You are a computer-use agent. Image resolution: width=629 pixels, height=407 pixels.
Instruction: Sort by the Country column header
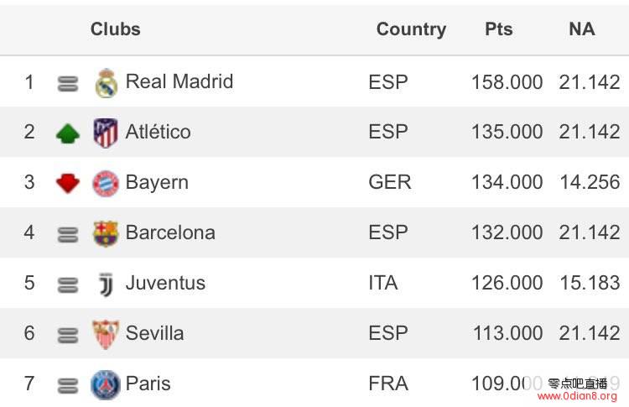[x=411, y=29]
